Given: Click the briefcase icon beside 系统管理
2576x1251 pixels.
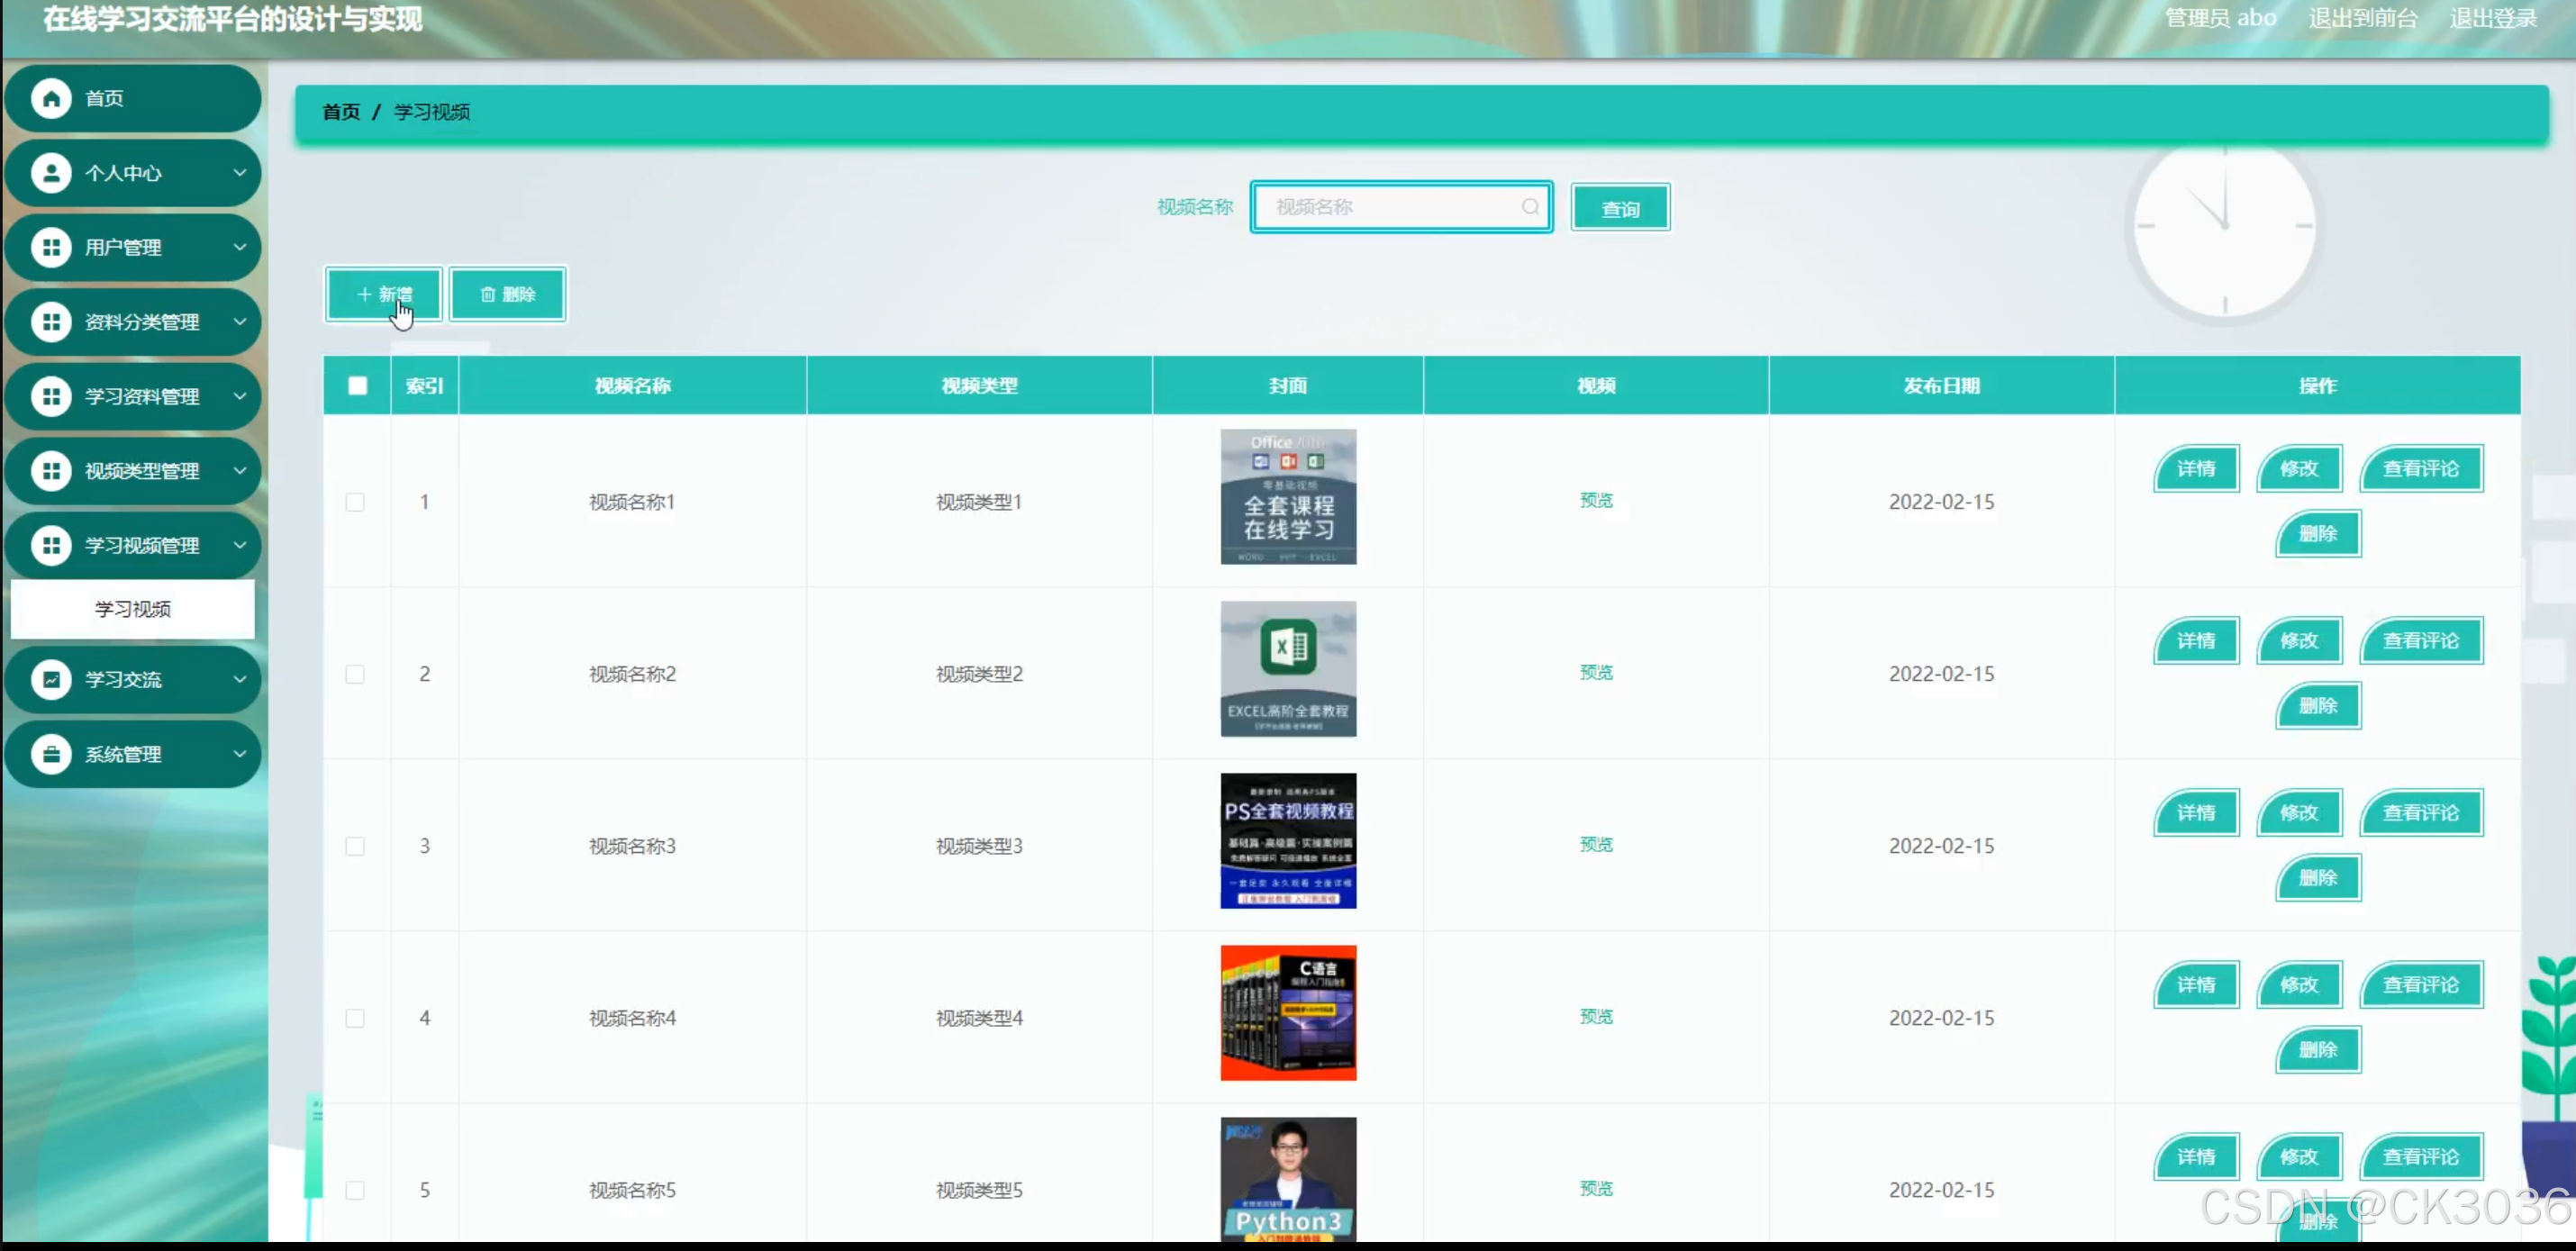Looking at the screenshot, I should click(51, 754).
